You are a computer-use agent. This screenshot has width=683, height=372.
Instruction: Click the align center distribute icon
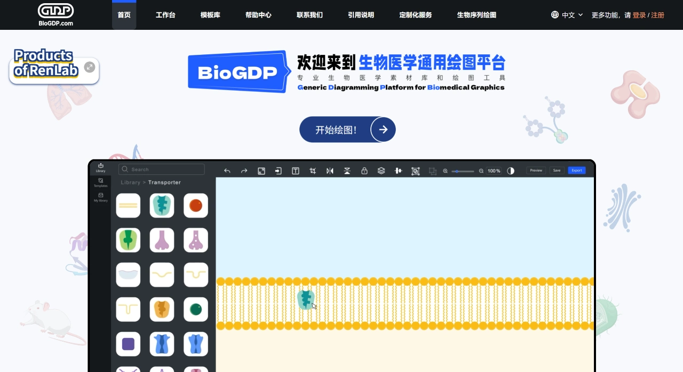398,171
